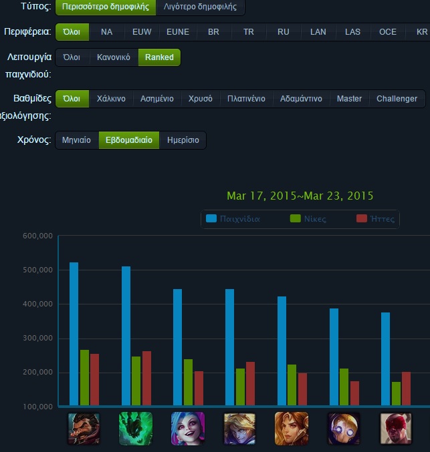430x452 pixels.
Task: Filter by LAS region
Action: coord(353,31)
